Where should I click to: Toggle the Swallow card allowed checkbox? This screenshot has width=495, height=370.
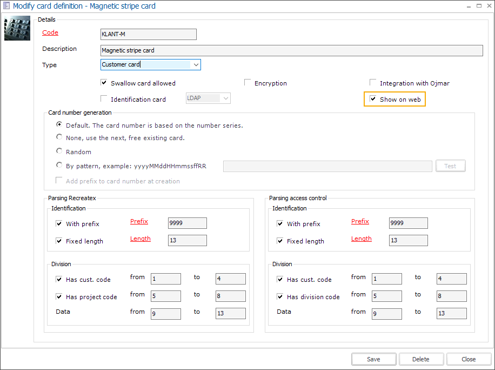(104, 83)
